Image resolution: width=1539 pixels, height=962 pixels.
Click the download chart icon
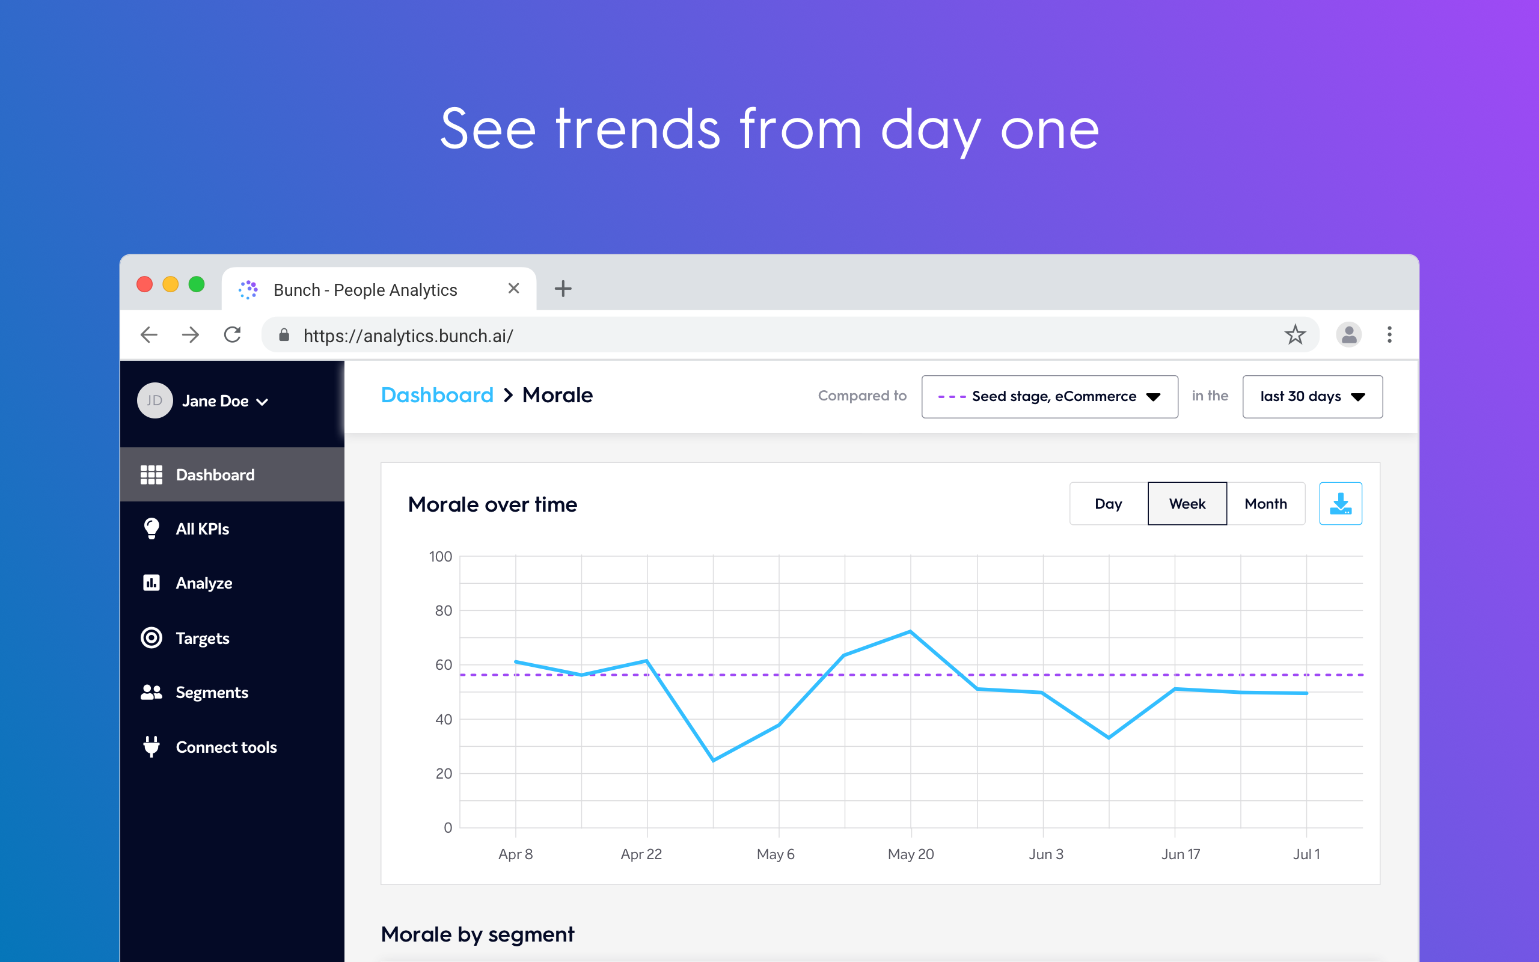pos(1340,503)
